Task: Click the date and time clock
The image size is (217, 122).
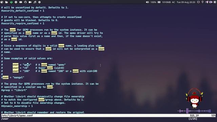Action: click(x=186, y=2)
